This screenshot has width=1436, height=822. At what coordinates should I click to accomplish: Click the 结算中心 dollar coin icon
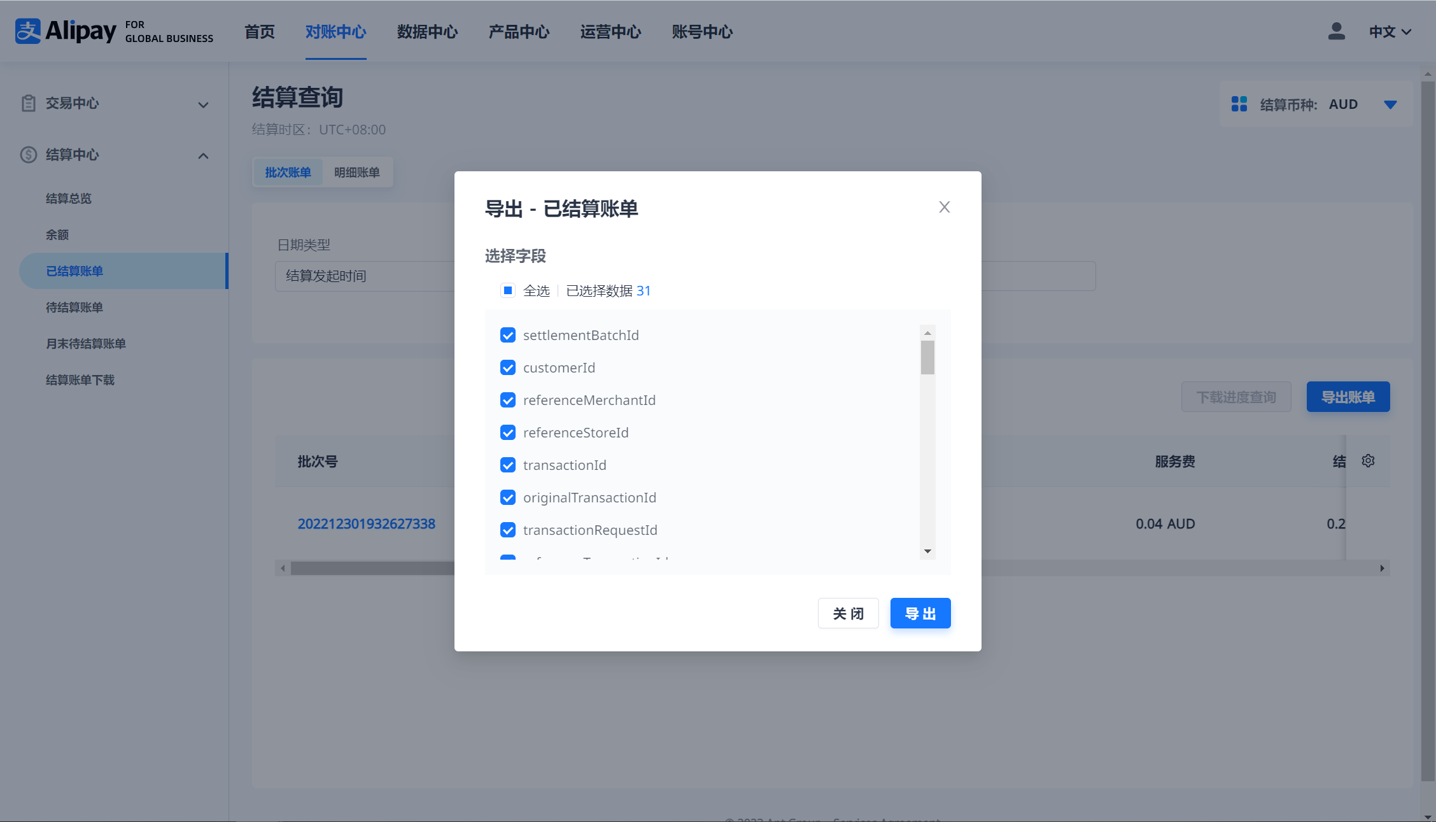coord(28,155)
